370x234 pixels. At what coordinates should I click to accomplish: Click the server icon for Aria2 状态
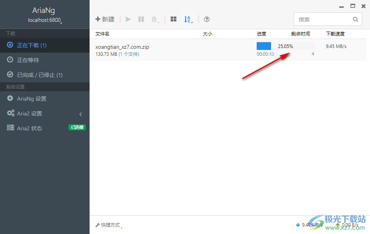tap(11, 128)
